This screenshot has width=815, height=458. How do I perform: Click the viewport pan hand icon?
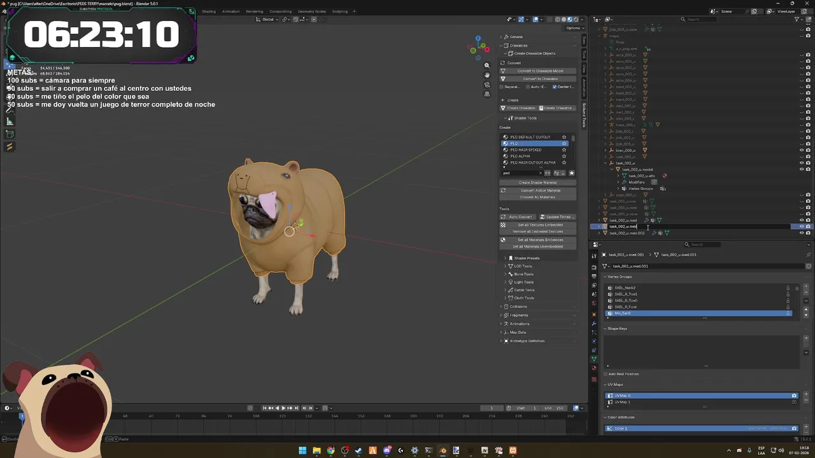click(x=487, y=75)
